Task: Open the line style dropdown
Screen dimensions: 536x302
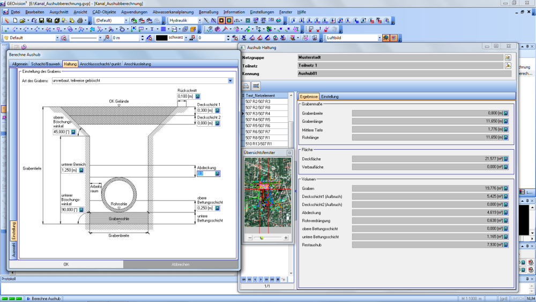Action: [100, 38]
